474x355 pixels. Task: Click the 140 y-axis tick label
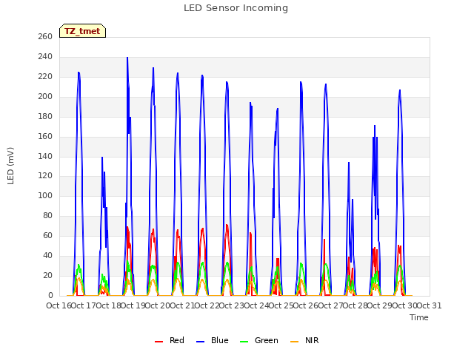click(x=45, y=156)
